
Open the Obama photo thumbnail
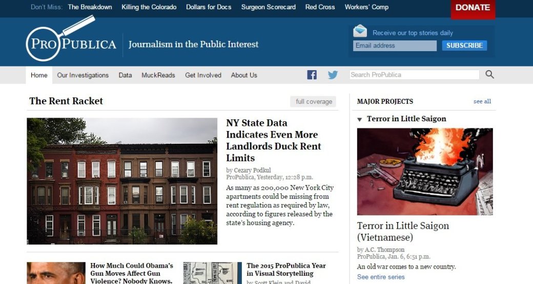(56, 273)
